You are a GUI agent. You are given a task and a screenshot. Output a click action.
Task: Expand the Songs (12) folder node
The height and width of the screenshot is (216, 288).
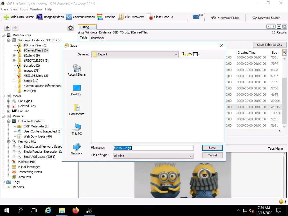pos(14,81)
